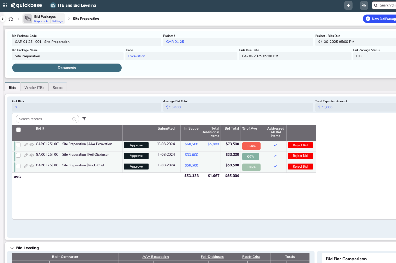The width and height of the screenshot is (396, 263).
Task: Open the app launcher grid icon
Action: (x=4, y=5)
